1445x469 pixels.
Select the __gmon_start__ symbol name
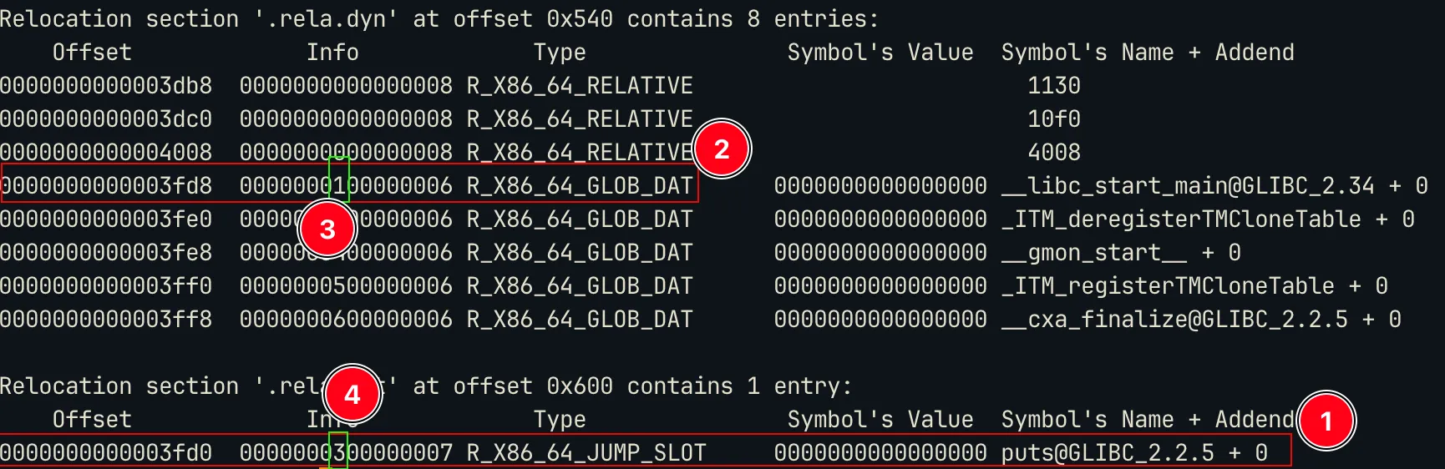1094,253
